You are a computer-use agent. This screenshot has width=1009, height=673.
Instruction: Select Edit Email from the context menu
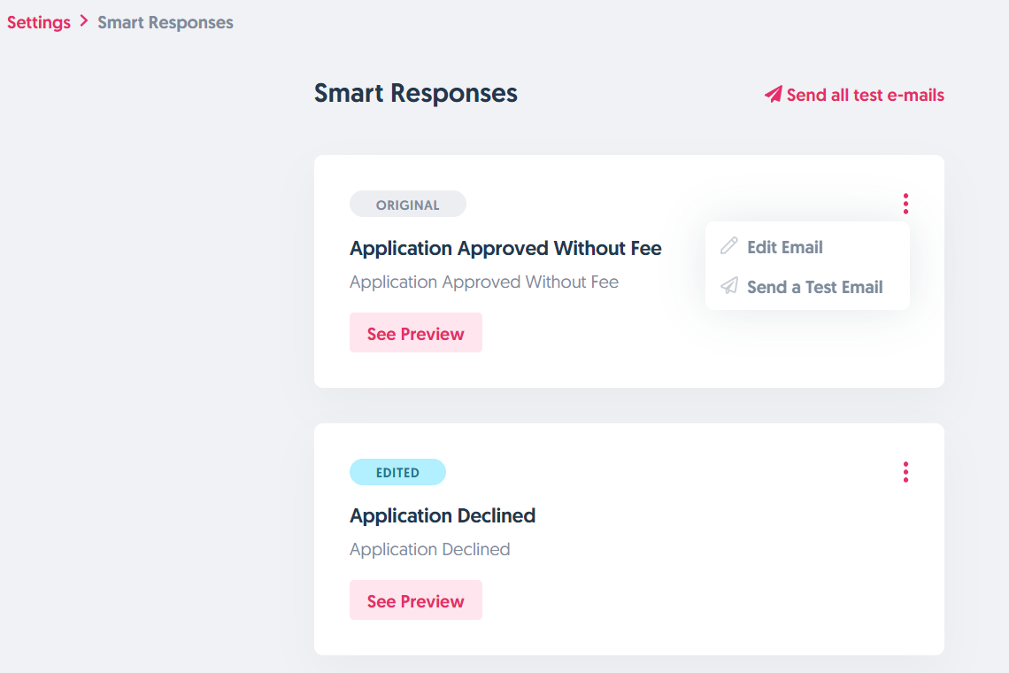click(784, 247)
